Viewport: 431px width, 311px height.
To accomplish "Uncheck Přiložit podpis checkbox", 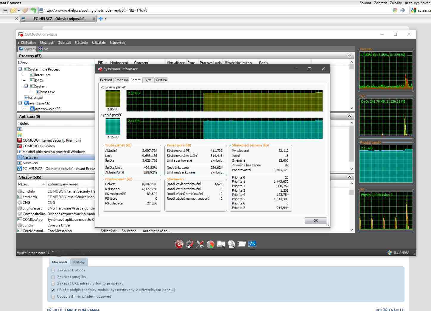I will pos(53,290).
